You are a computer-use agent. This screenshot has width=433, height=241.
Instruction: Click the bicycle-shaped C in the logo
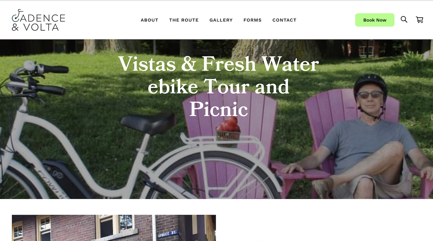coord(17,16)
